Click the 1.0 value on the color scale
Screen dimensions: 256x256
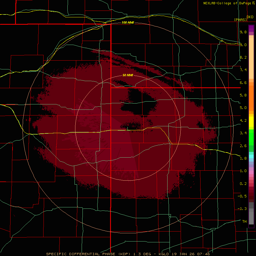click(243, 171)
